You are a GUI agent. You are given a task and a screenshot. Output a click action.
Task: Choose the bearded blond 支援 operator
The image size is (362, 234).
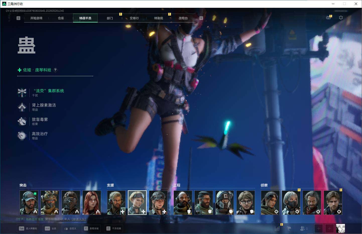[x=116, y=203]
